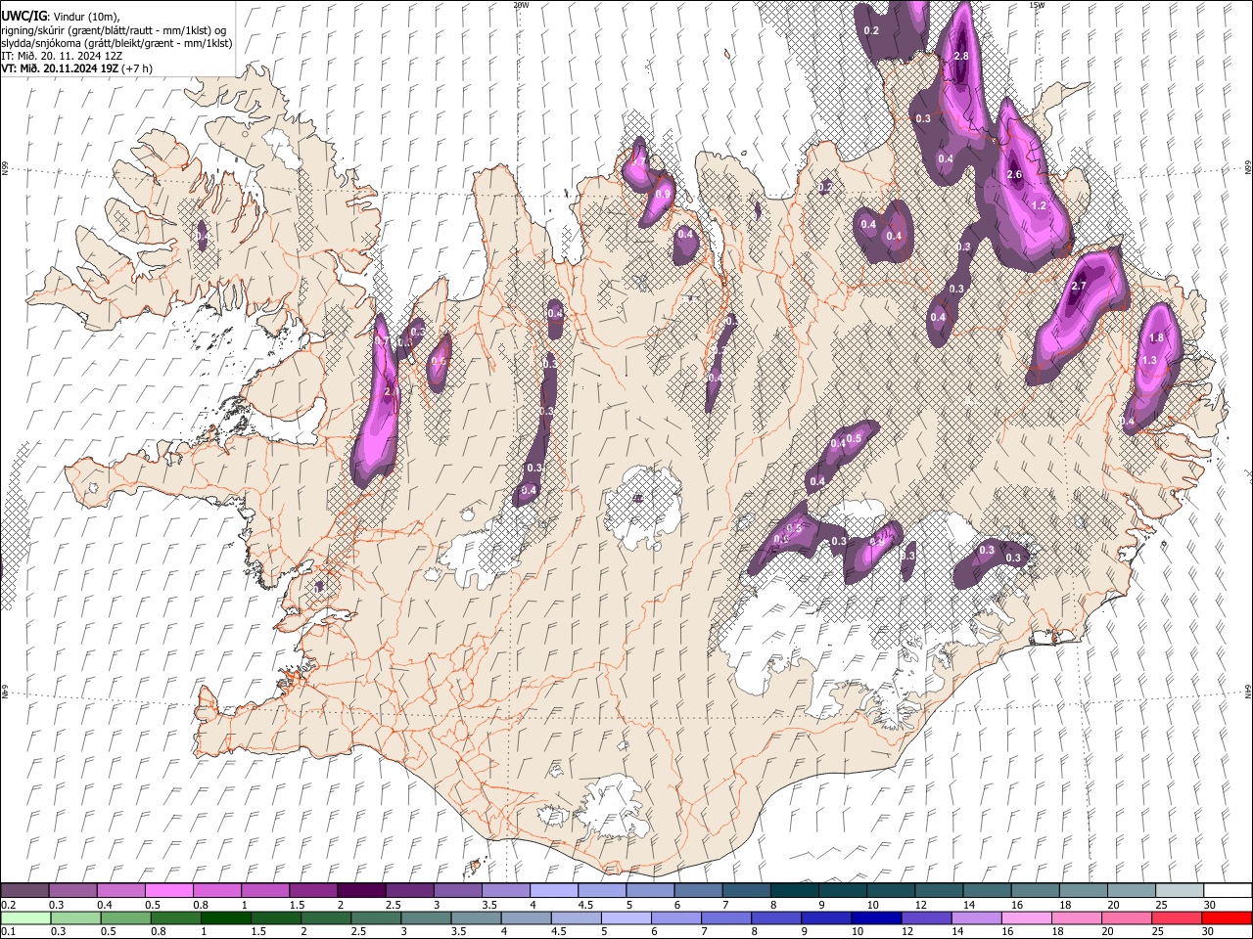Pick the darkest green 1–1.5 rain swatch
The width and height of the screenshot is (1253, 939).
click(x=225, y=917)
